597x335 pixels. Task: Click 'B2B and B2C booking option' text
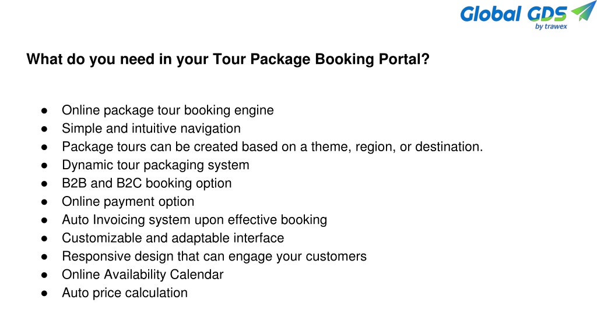(146, 183)
